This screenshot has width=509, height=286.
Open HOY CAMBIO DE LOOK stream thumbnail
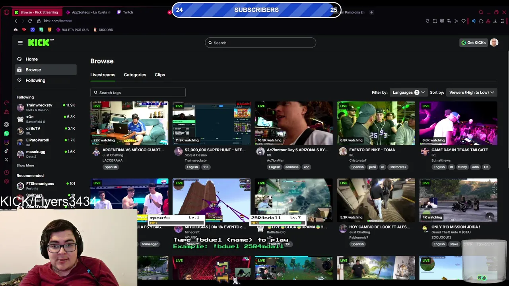(x=376, y=200)
